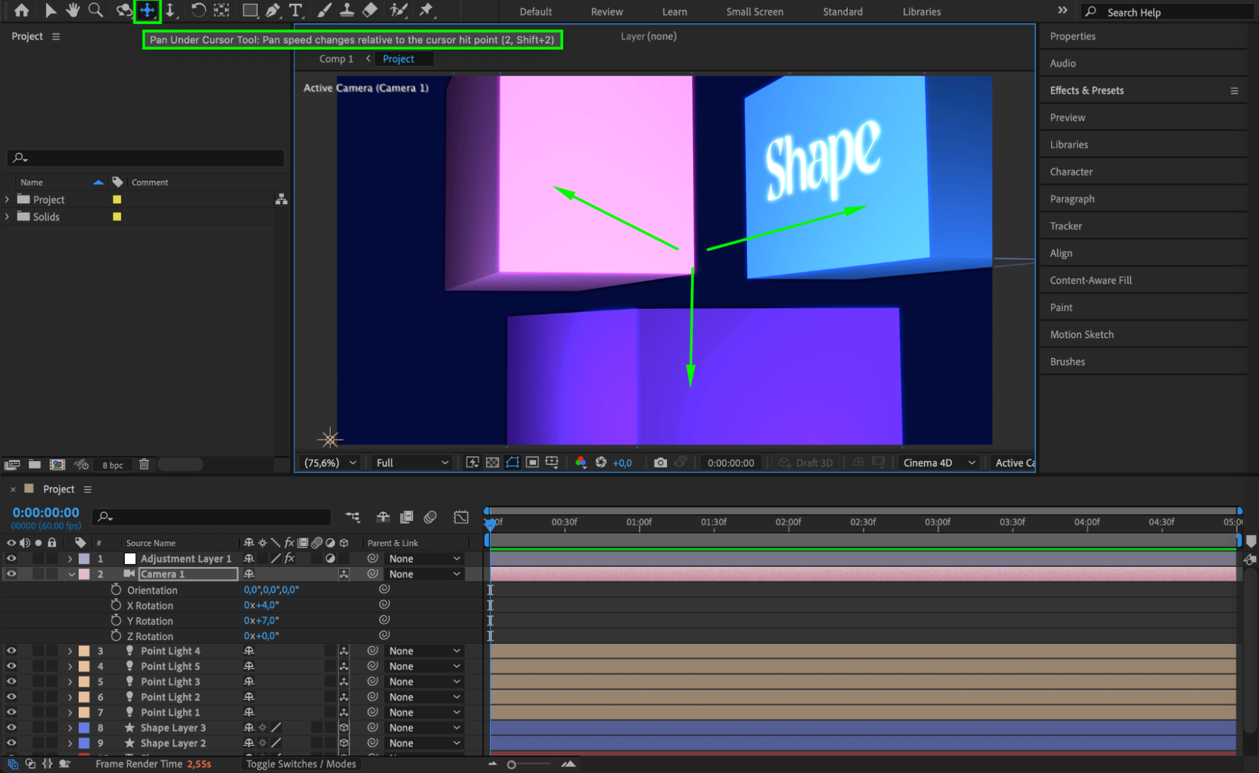1259x773 pixels.
Task: Click the Shape Layer 3 label color swatch
Action: (84, 728)
